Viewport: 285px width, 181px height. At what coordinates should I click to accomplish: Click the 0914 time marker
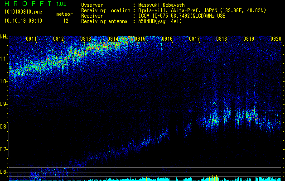113,39
